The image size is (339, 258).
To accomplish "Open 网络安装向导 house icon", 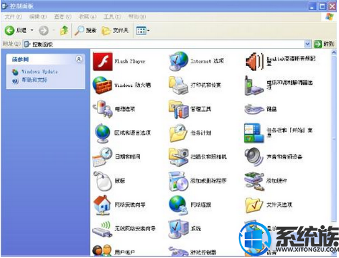I will 102,205.
